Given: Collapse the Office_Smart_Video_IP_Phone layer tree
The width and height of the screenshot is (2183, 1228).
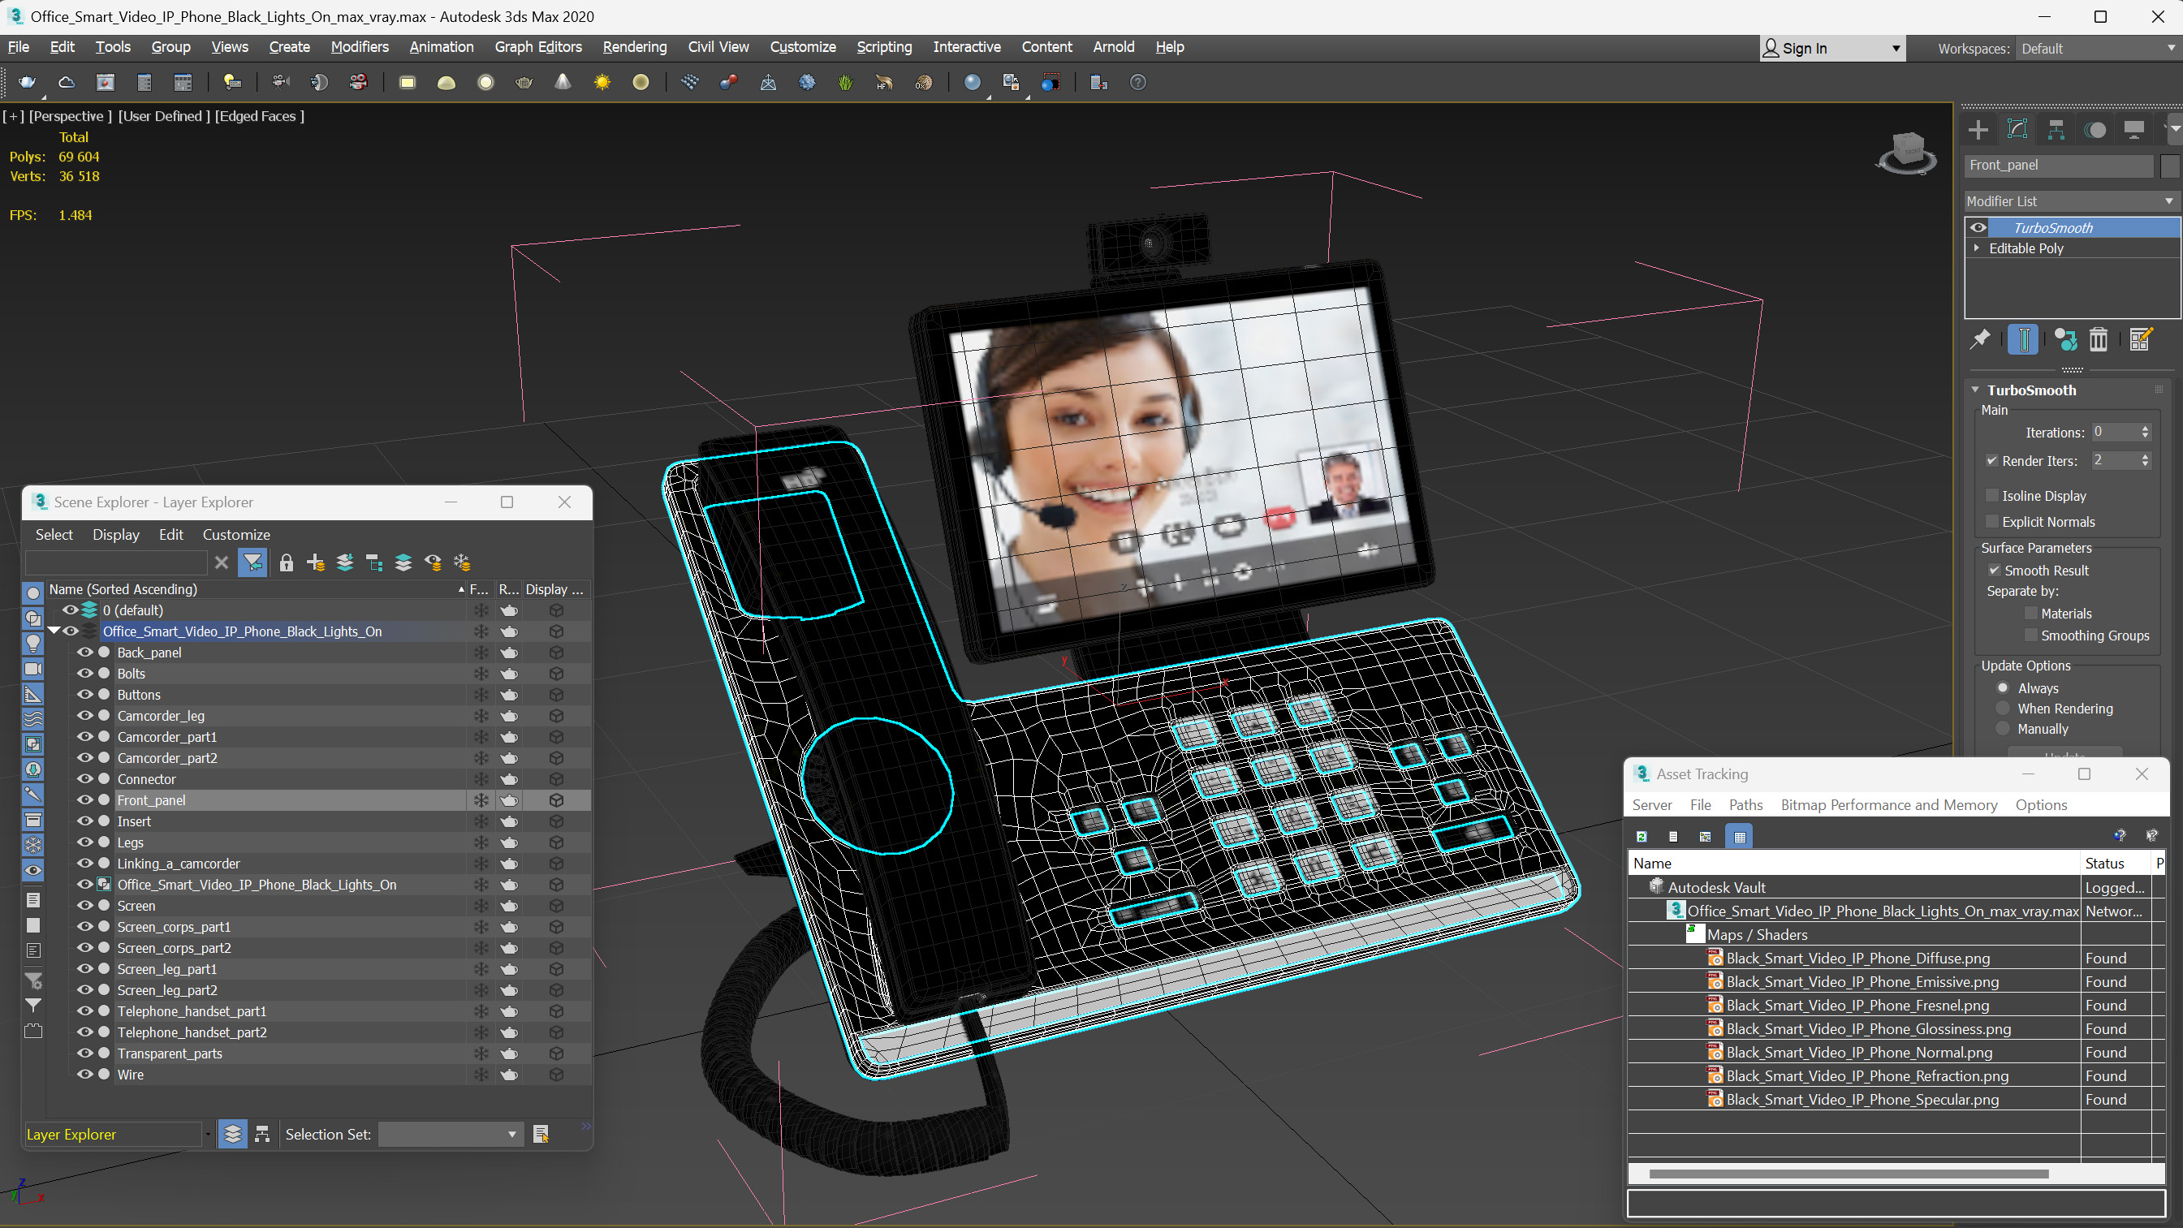Looking at the screenshot, I should 54,631.
